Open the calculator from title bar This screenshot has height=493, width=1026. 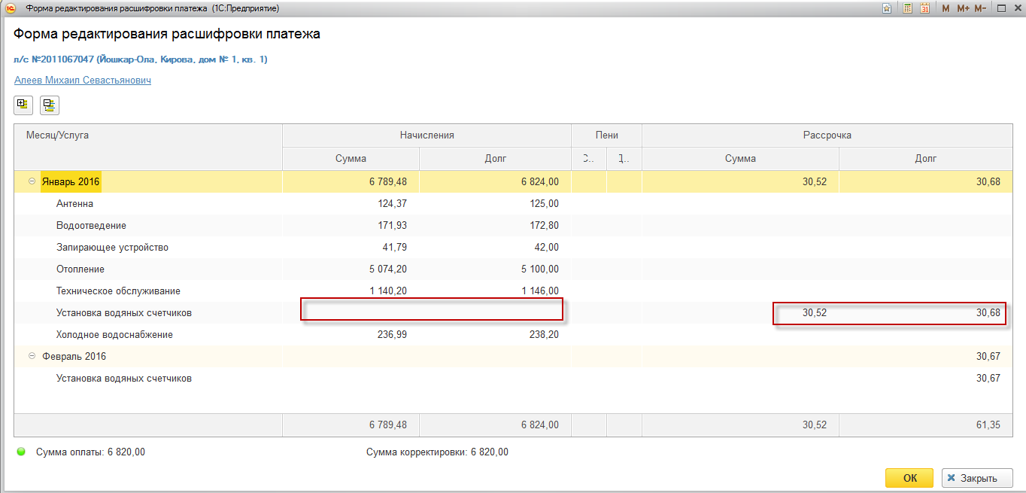[908, 8]
